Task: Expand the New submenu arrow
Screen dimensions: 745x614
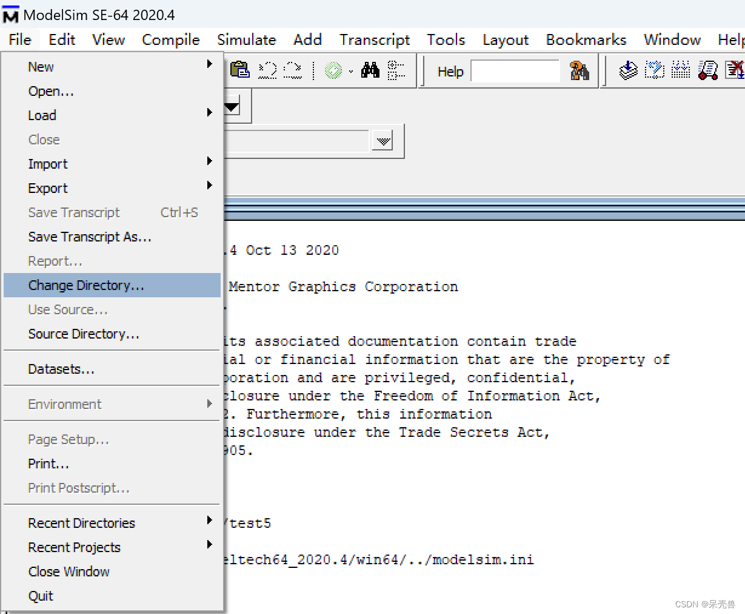Action: [x=209, y=64]
